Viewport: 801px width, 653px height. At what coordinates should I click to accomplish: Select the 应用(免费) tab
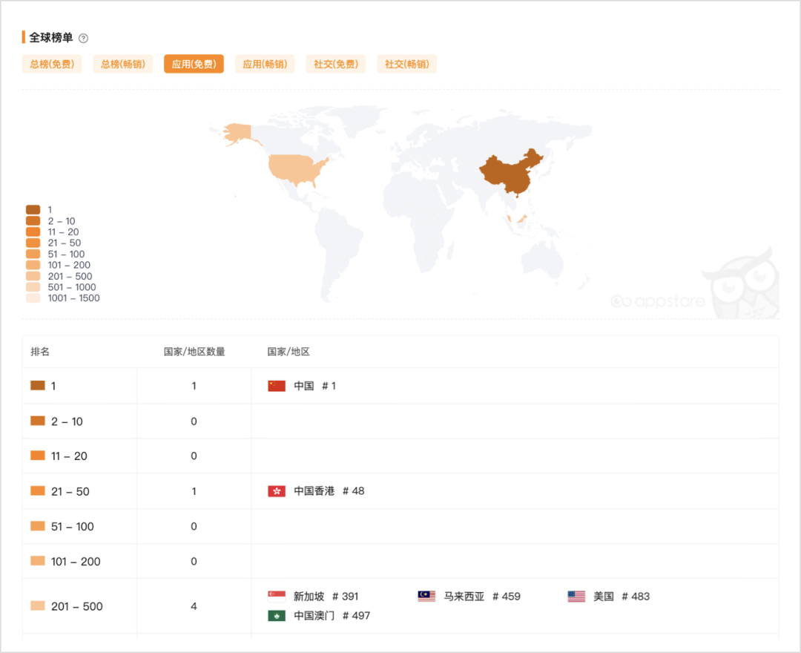194,64
